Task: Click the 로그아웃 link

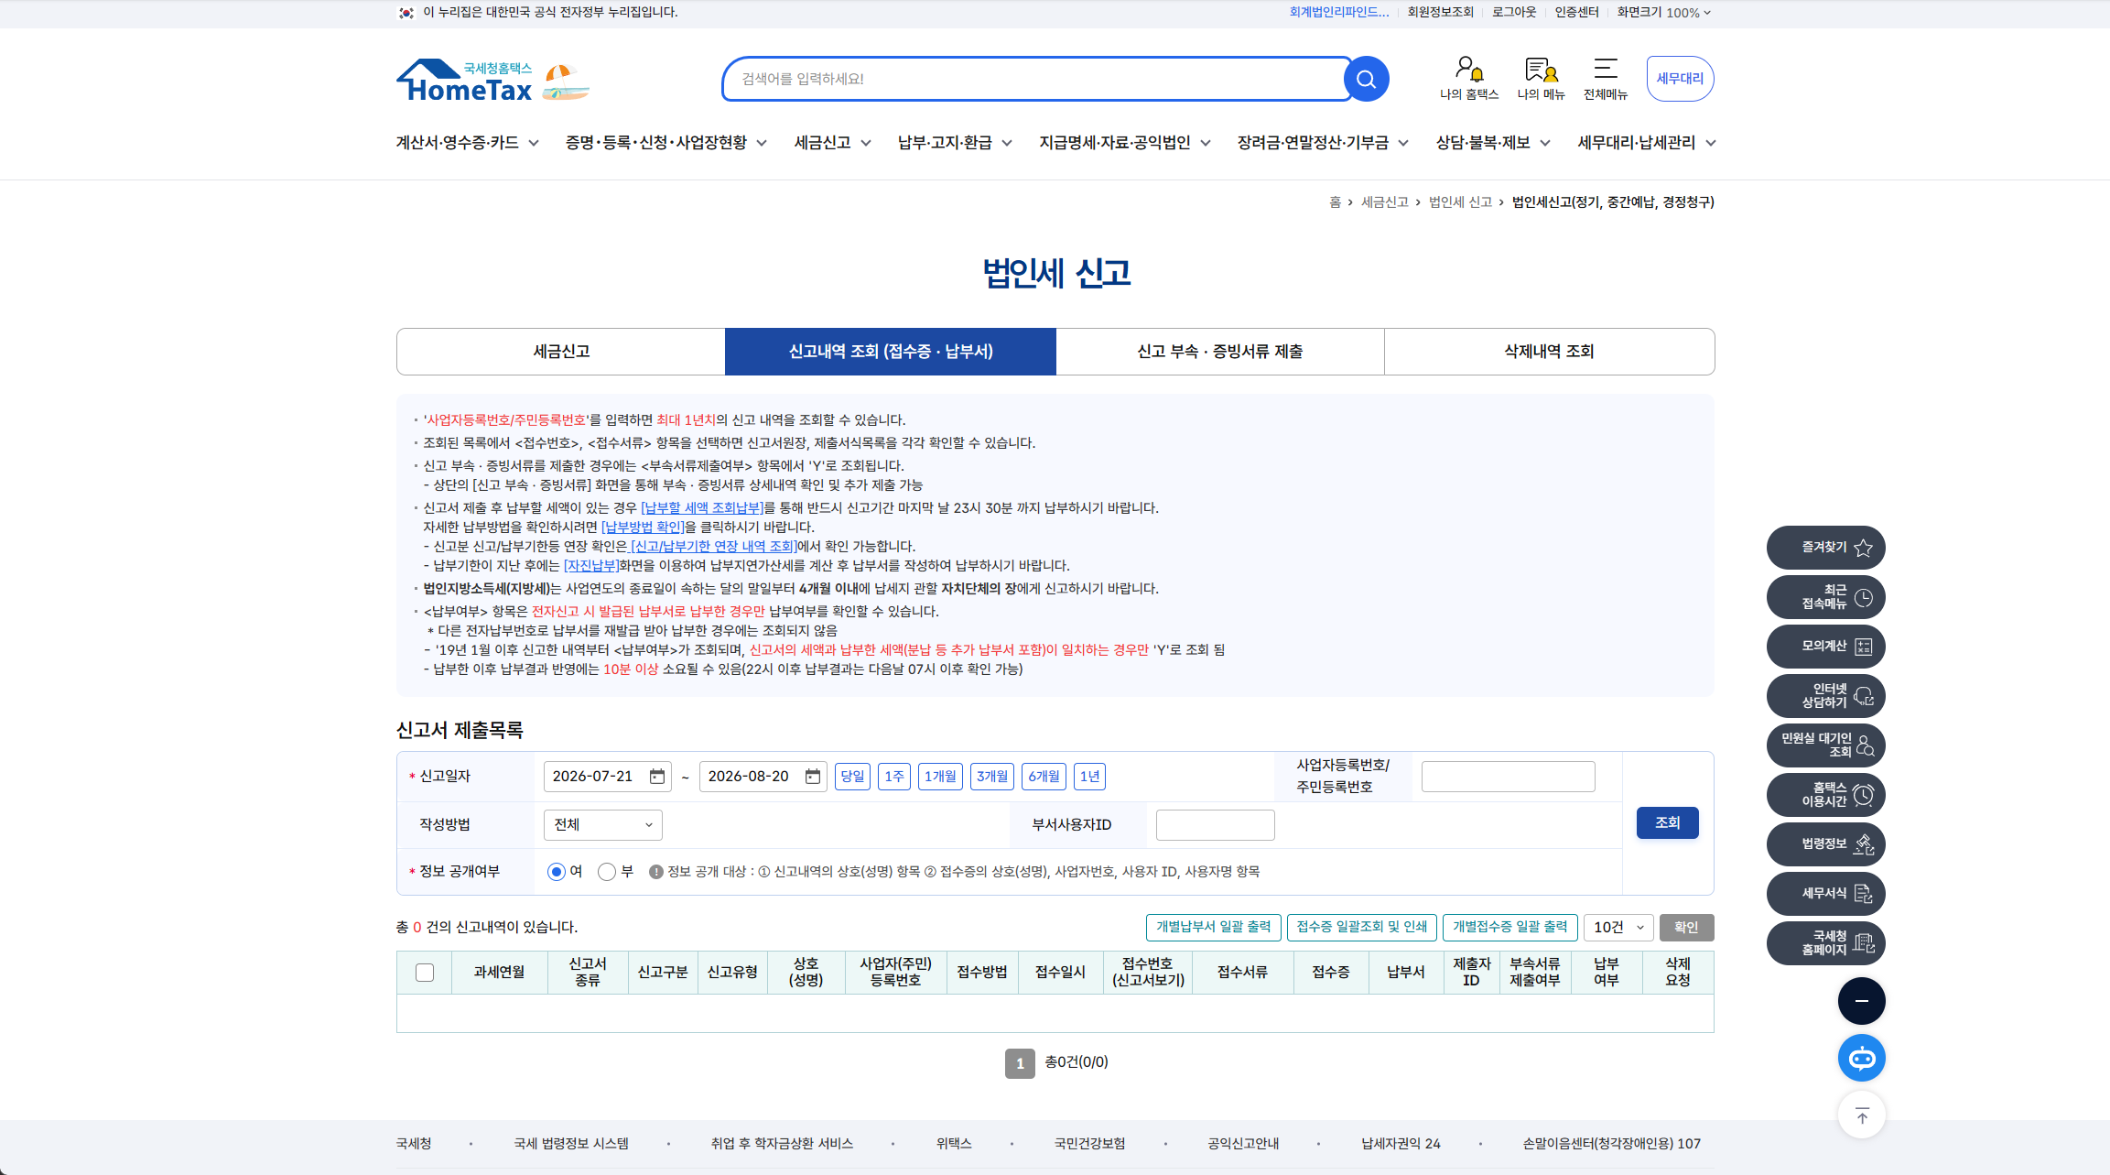Action: (1514, 13)
